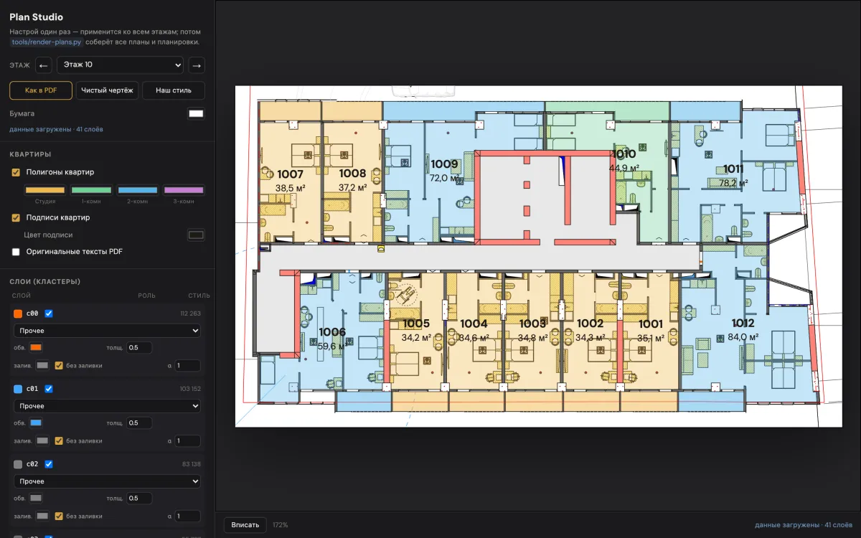
Task: Click the 112 263 count for layer c00
Action: pyautogui.click(x=190, y=313)
